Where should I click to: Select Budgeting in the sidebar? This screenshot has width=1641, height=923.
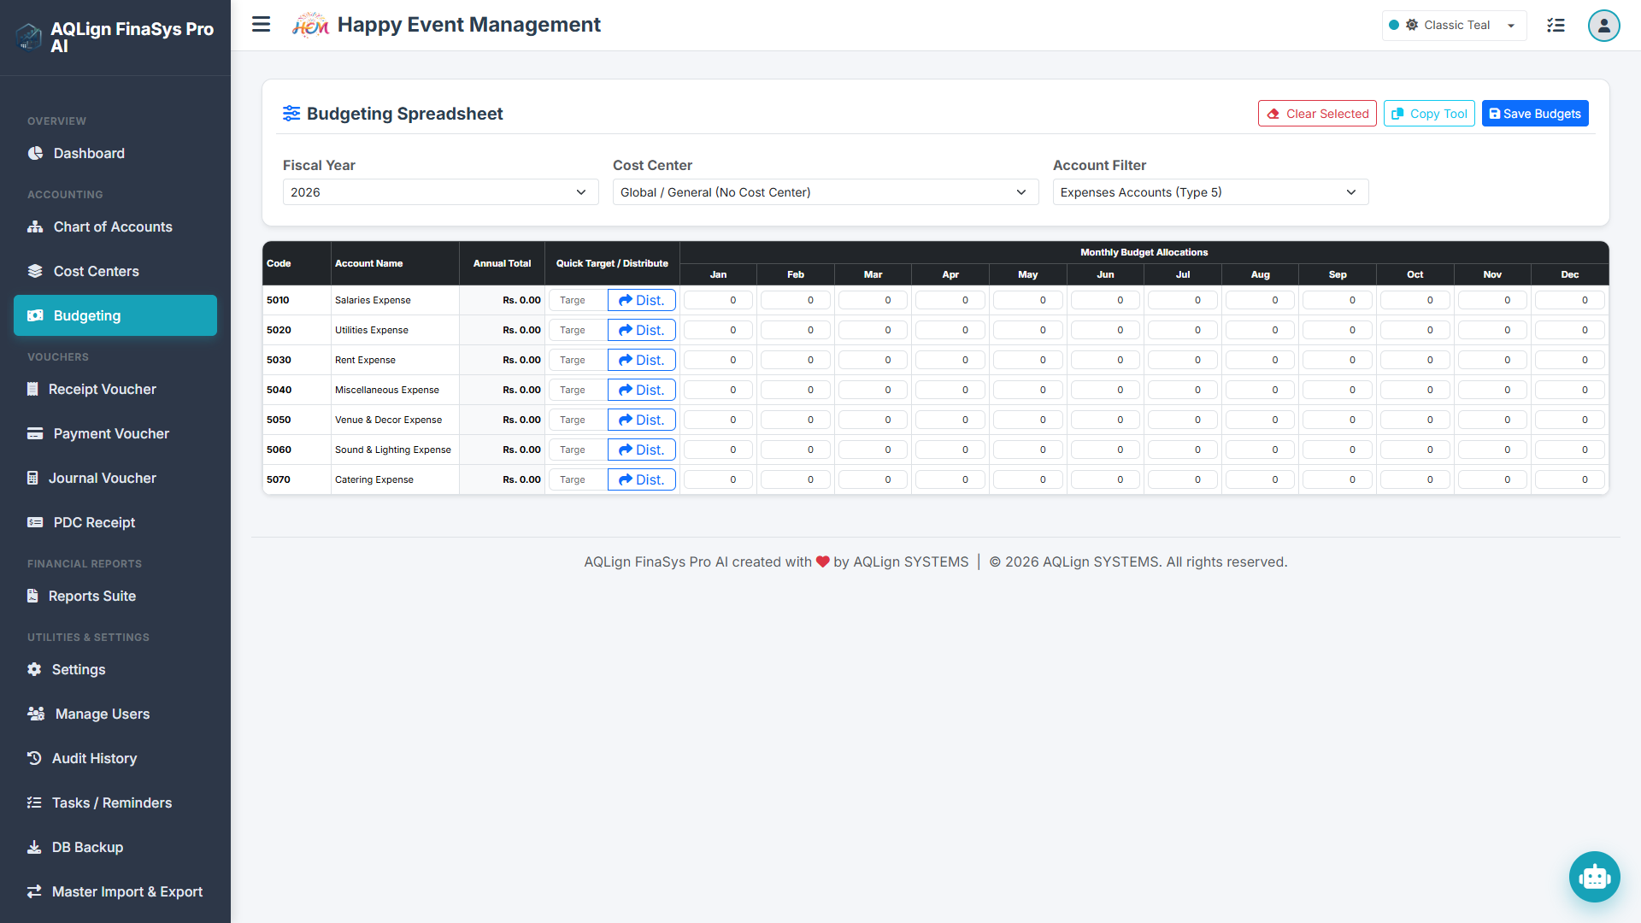click(115, 315)
